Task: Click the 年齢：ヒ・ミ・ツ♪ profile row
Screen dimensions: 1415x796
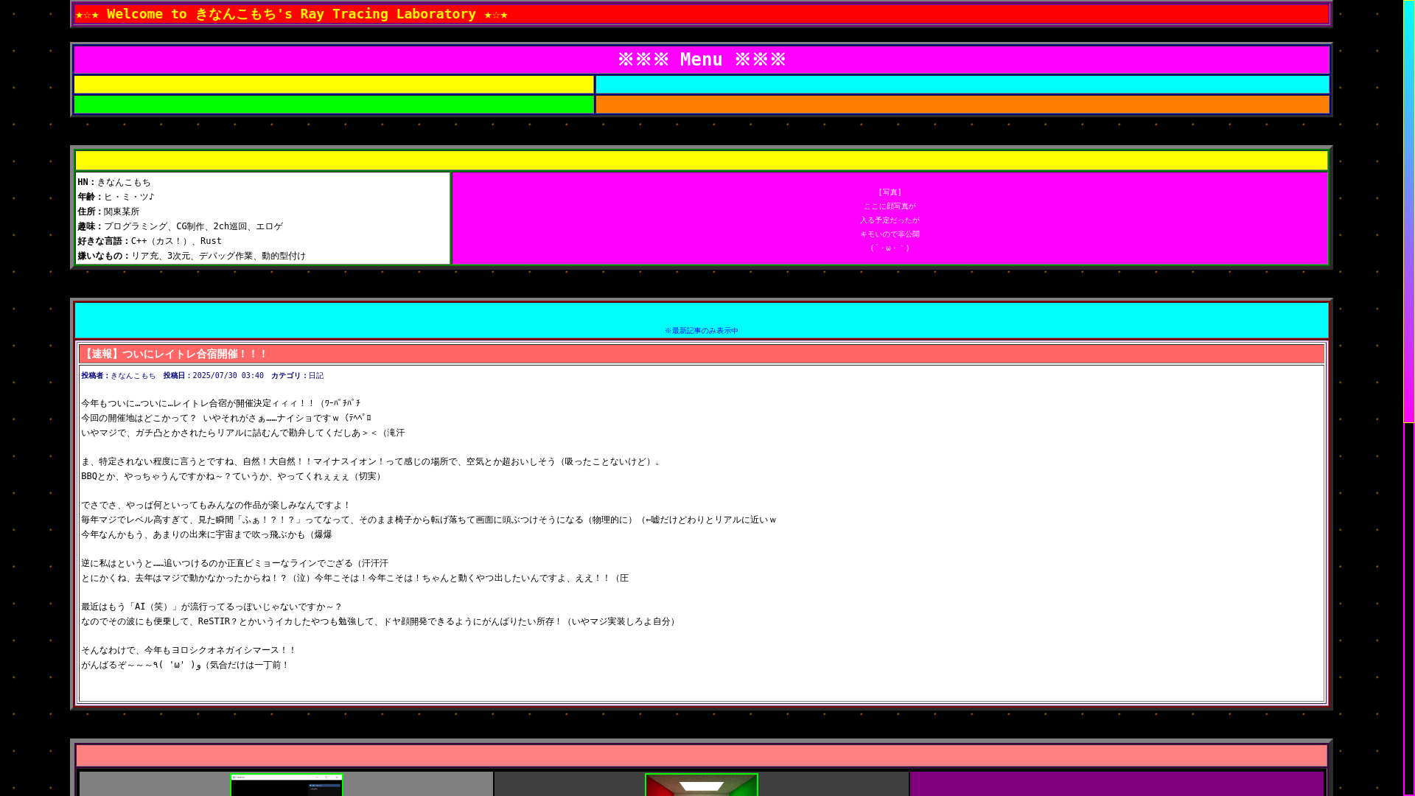Action: click(x=116, y=197)
